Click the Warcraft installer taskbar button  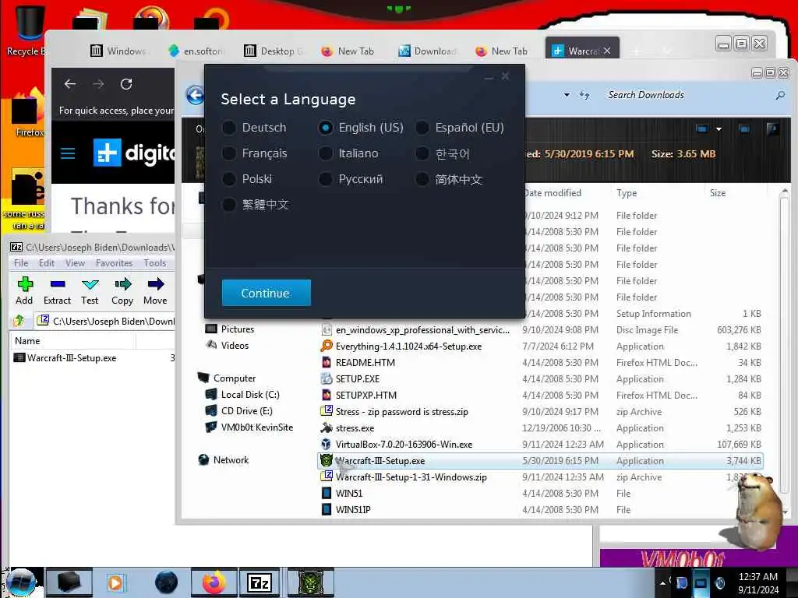pyautogui.click(x=310, y=582)
